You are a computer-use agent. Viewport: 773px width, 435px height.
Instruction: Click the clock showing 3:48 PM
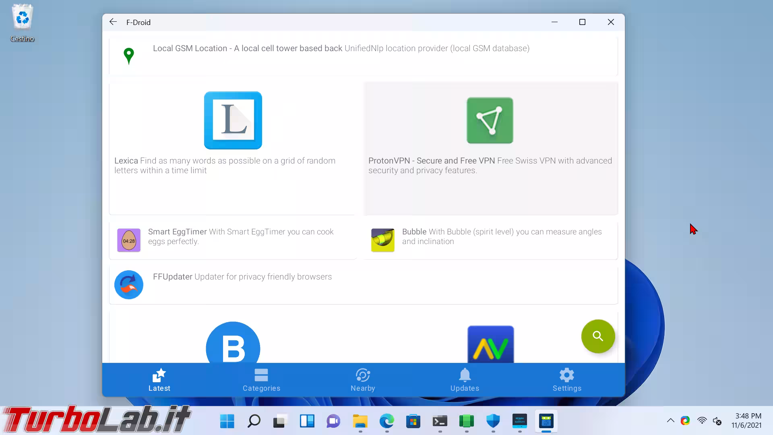click(x=747, y=420)
